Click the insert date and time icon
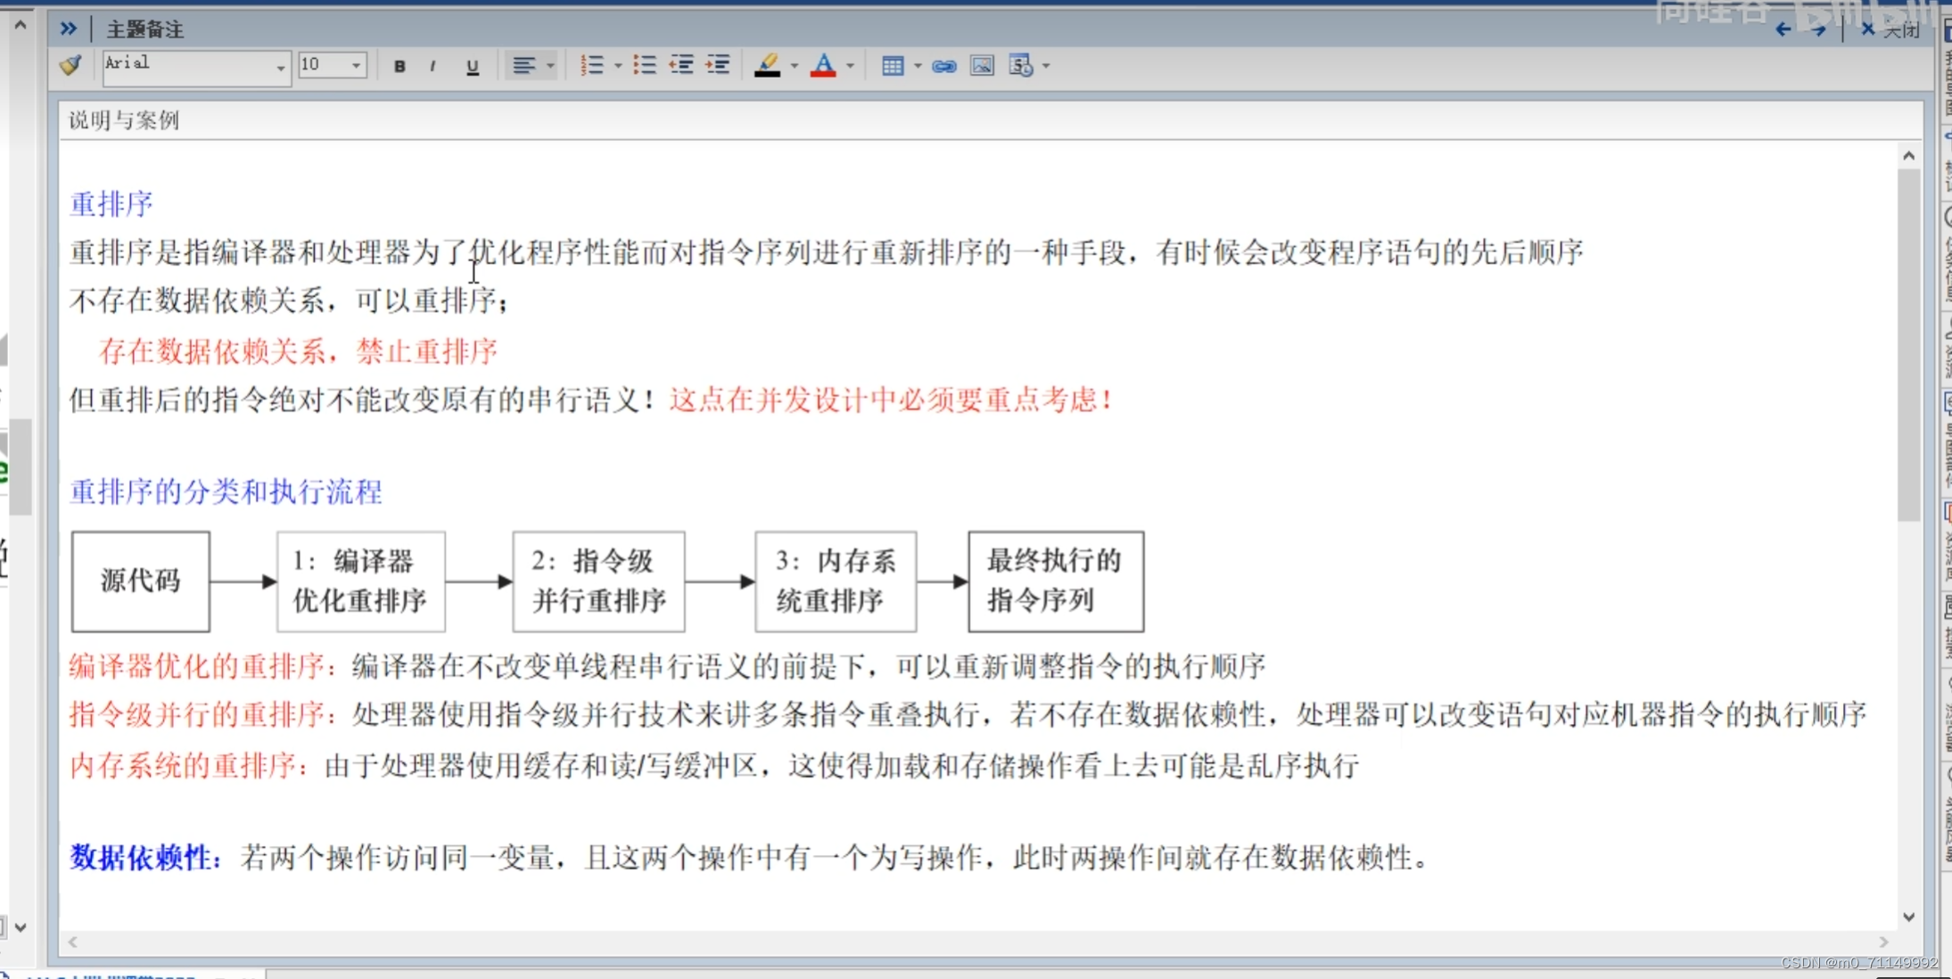Image resolution: width=1952 pixels, height=979 pixels. (1020, 66)
